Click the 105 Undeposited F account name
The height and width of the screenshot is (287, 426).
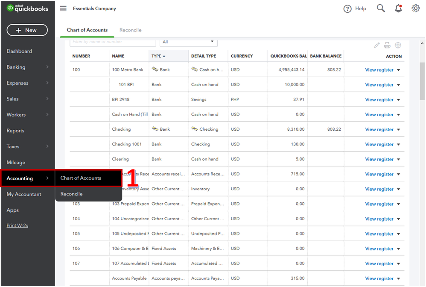[x=131, y=234]
